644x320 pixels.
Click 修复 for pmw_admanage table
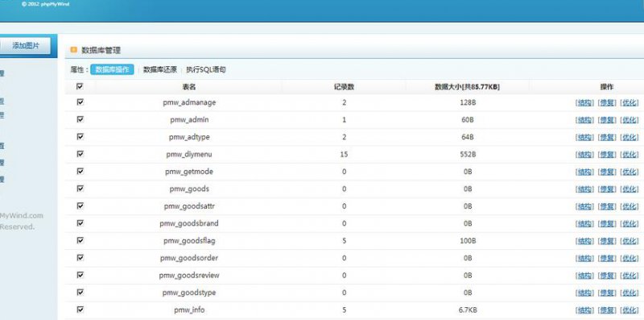coord(607,103)
